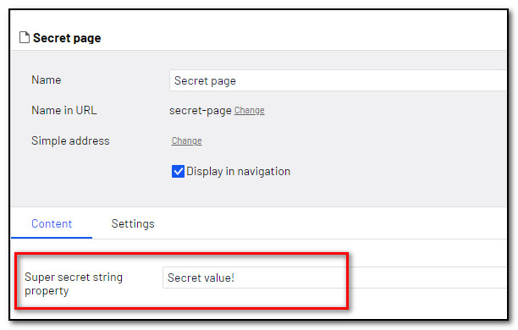The width and height of the screenshot is (518, 330).
Task: Click 'Super secret string property' label
Action: 74,283
